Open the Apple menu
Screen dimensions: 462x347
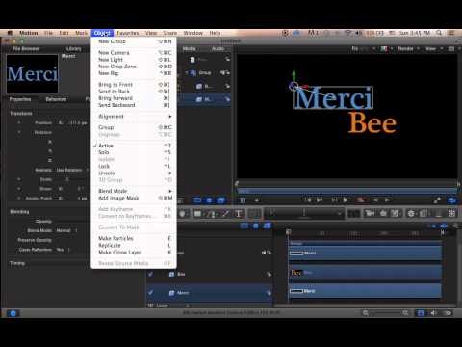coord(10,33)
